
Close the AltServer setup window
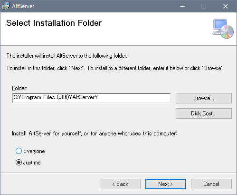pos(226,6)
